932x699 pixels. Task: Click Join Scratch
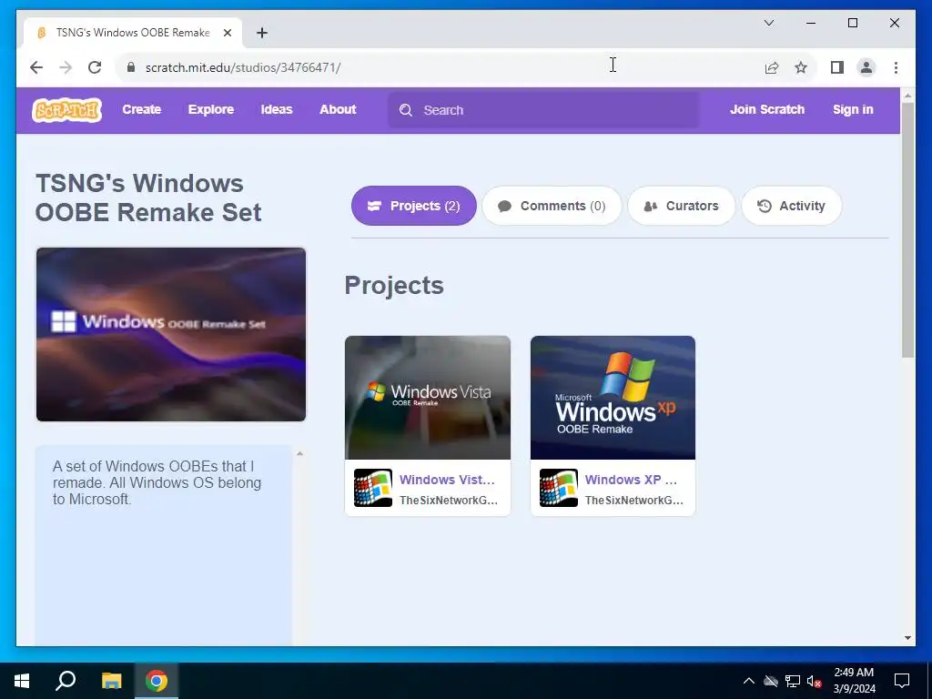pos(767,109)
